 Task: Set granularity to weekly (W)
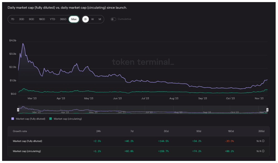click(92, 19)
